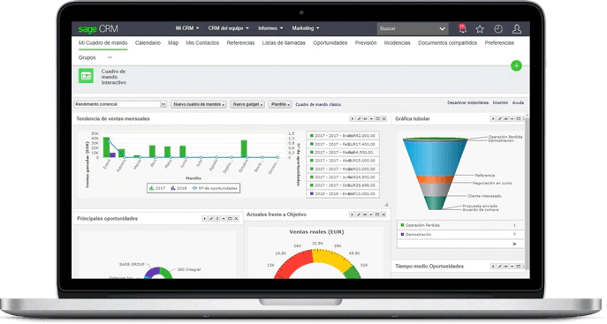Open the Nuevo gadget dropdown
Image resolution: width=607 pixels, height=324 pixels.
pyautogui.click(x=247, y=104)
